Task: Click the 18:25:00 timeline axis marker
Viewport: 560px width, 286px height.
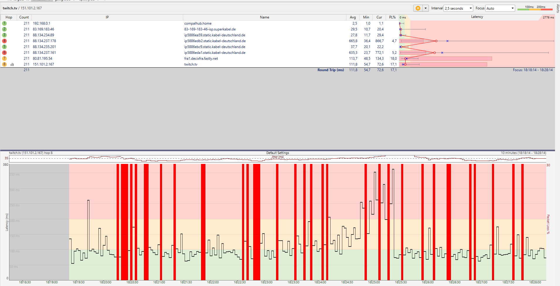Action: tap(374, 282)
